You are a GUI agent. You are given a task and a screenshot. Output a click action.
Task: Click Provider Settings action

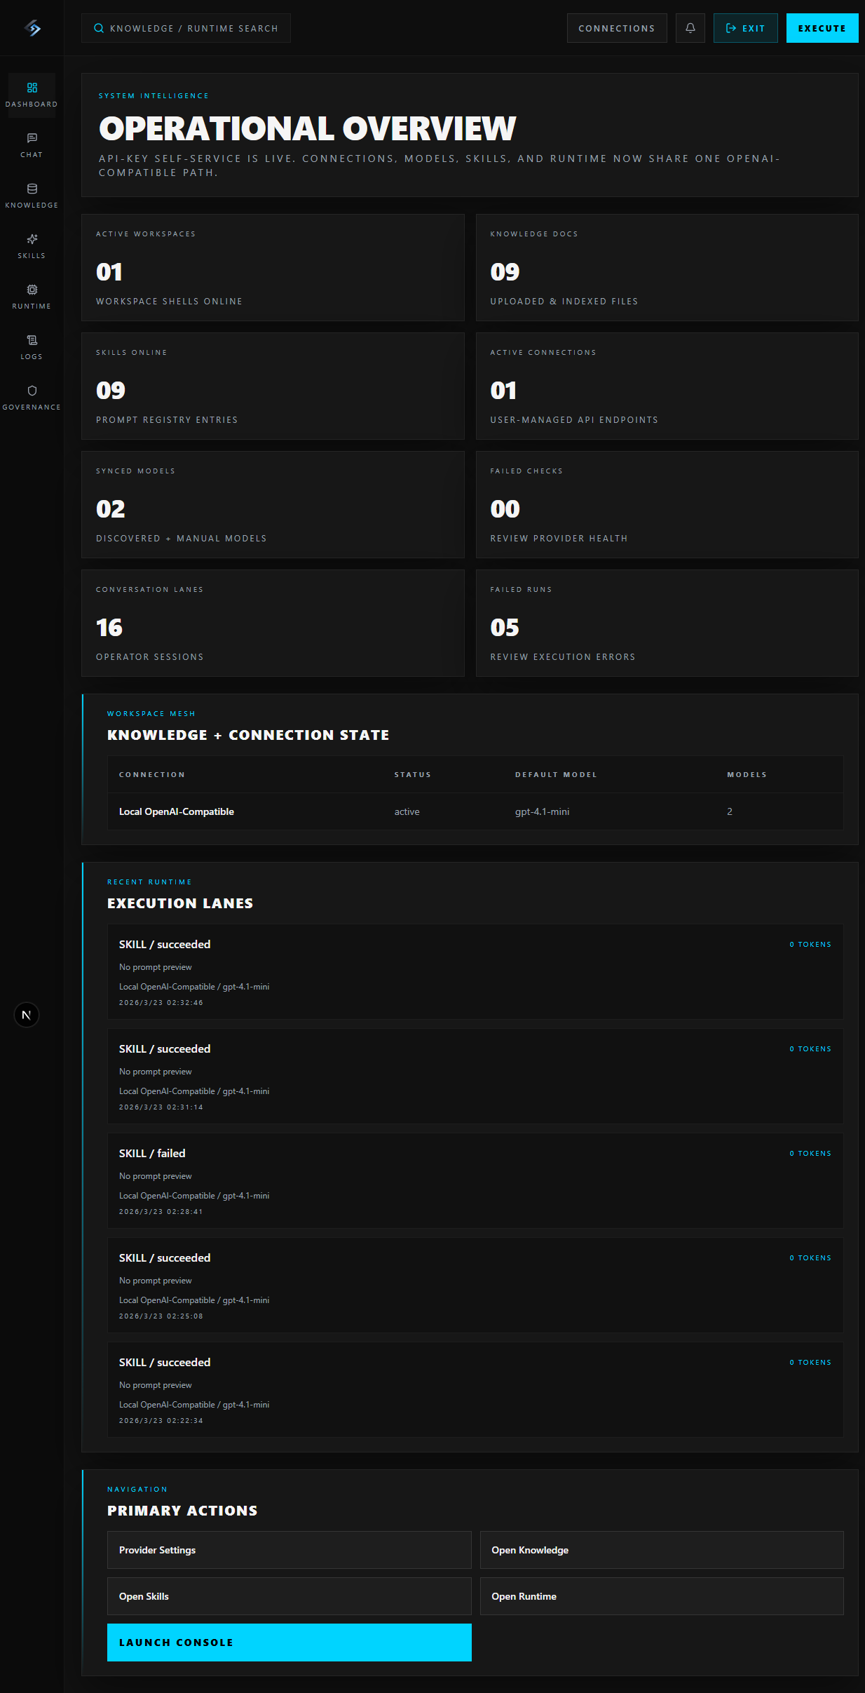click(289, 1550)
